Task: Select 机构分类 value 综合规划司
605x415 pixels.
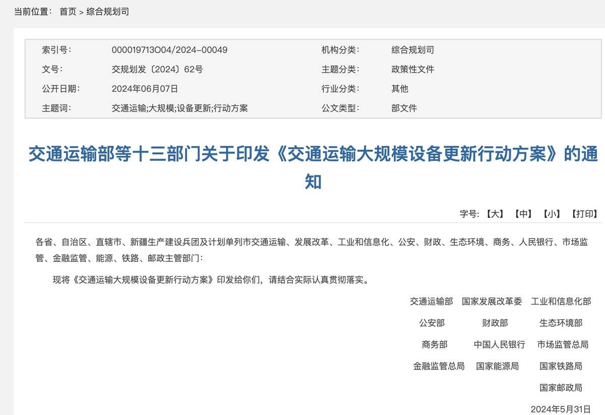Action: point(412,50)
